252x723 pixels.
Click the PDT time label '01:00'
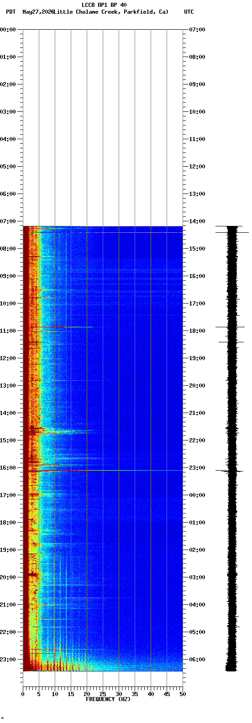coord(8,57)
